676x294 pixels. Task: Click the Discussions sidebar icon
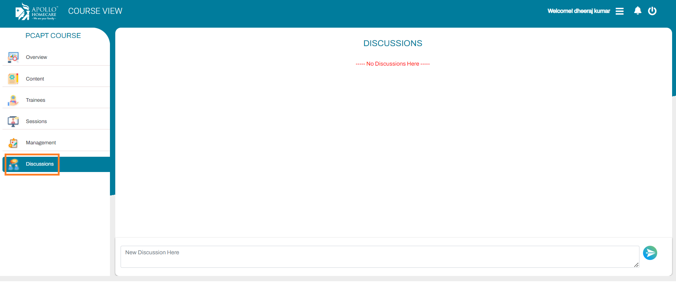13,164
